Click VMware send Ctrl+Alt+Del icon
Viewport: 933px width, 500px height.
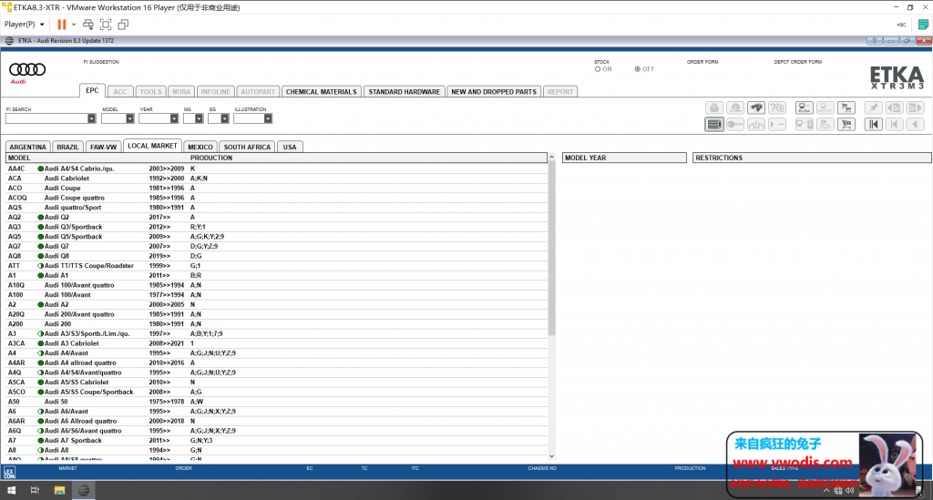click(x=88, y=25)
